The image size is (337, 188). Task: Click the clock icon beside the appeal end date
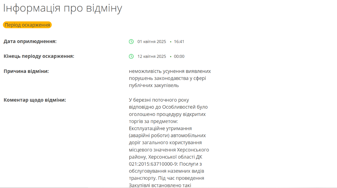click(131, 56)
